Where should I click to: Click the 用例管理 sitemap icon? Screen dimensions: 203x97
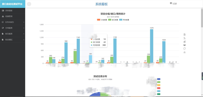[3, 16]
